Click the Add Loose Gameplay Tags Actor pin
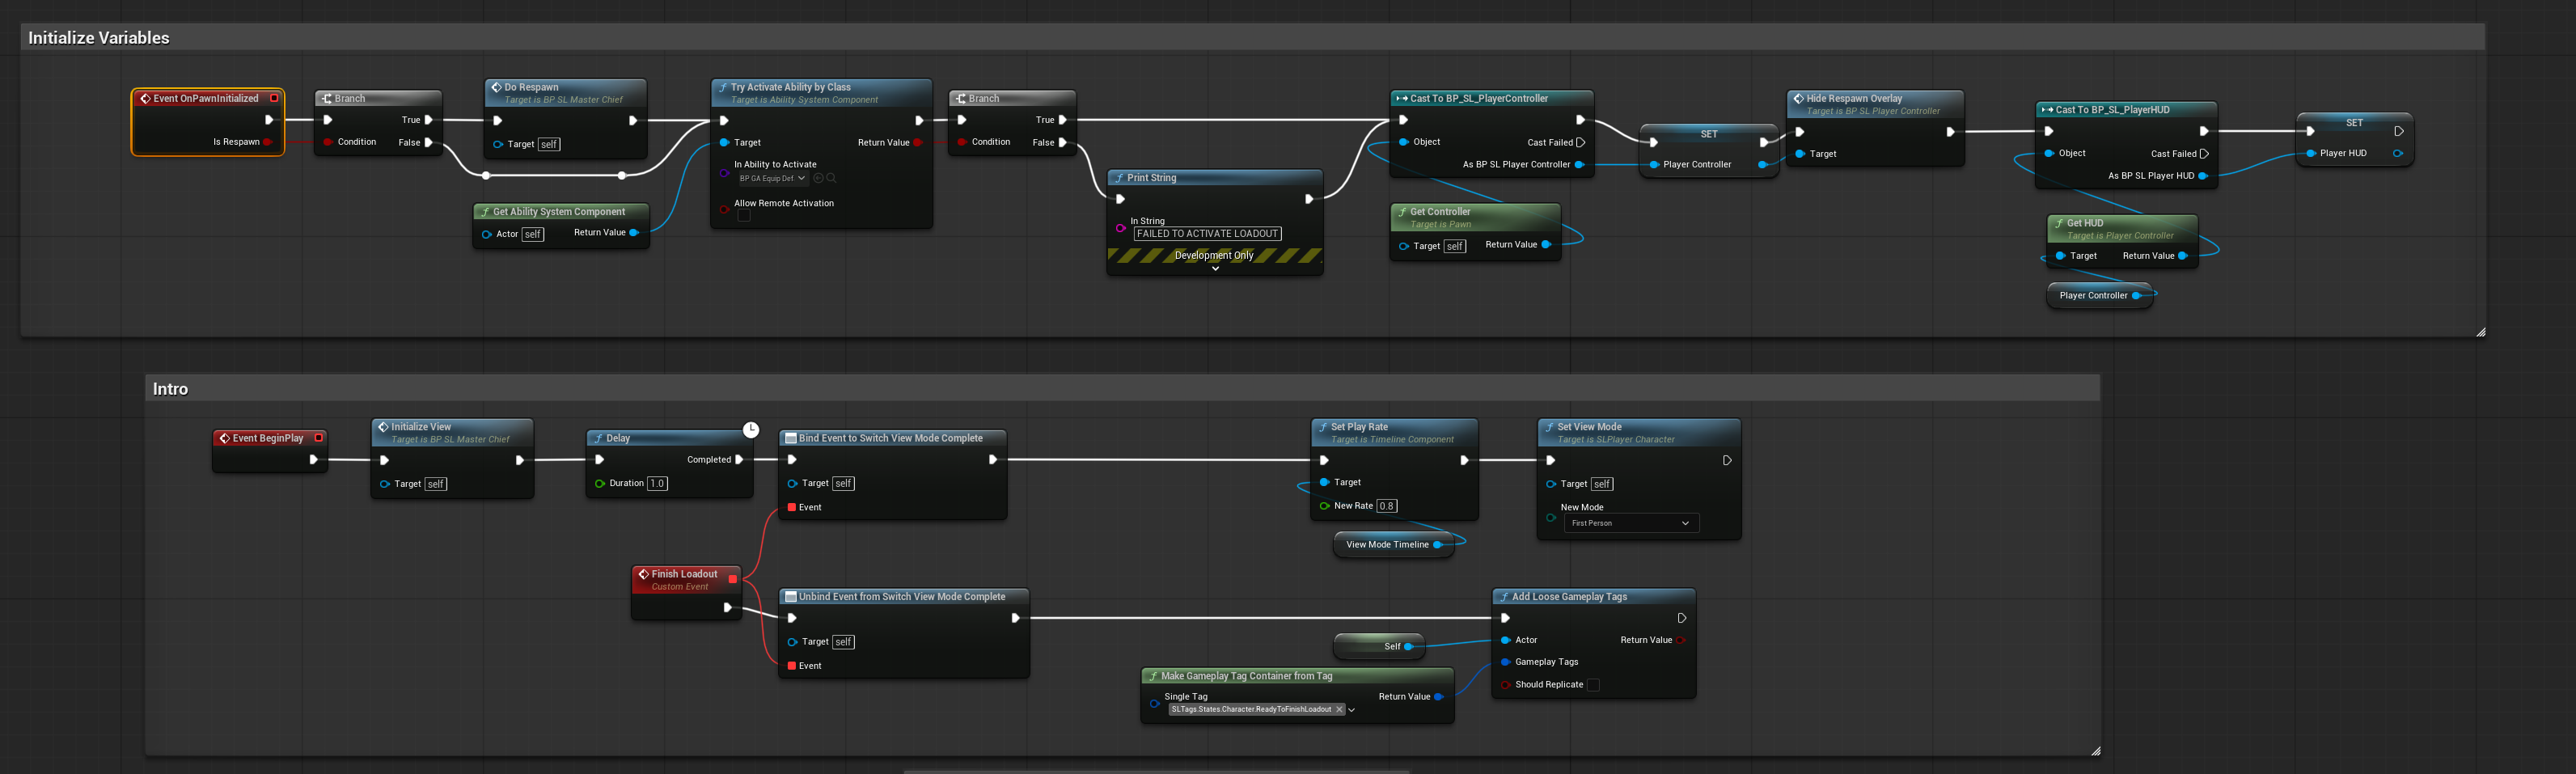2576x774 pixels. click(1506, 640)
